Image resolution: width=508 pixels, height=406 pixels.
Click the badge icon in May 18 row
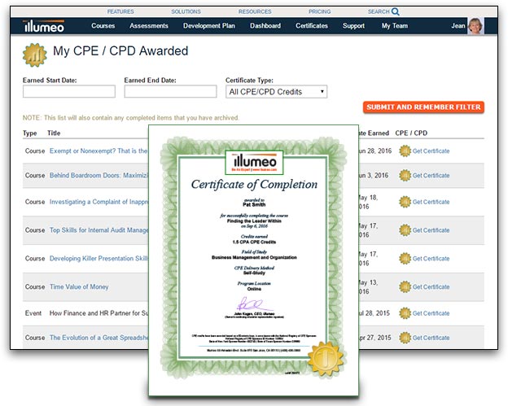tap(405, 202)
